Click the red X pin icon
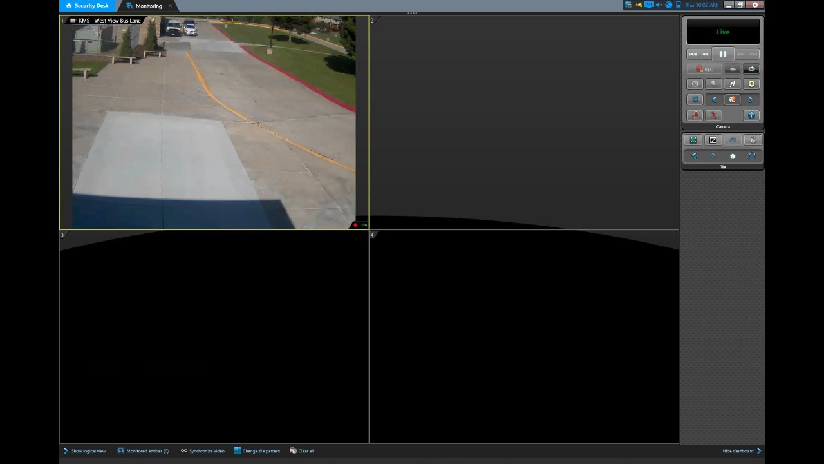This screenshot has height=464, width=824. tap(713, 115)
